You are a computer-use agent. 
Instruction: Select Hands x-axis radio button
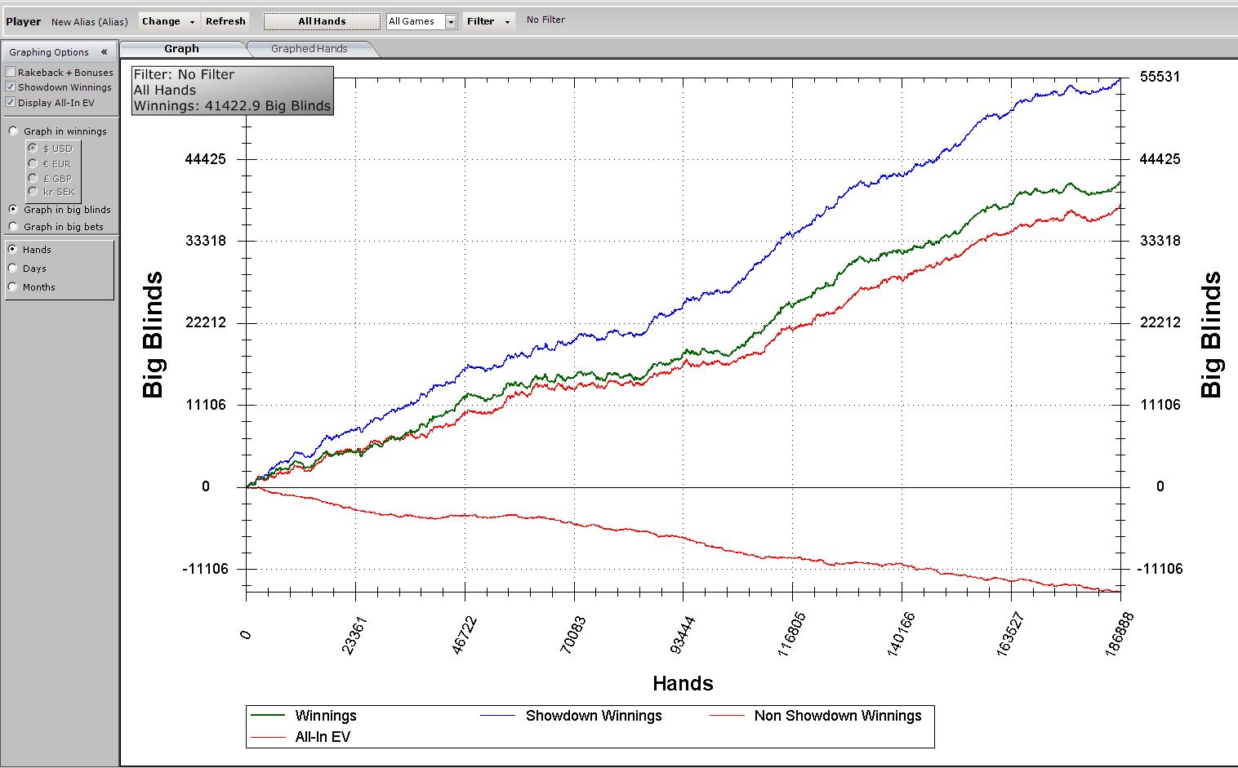[x=13, y=250]
